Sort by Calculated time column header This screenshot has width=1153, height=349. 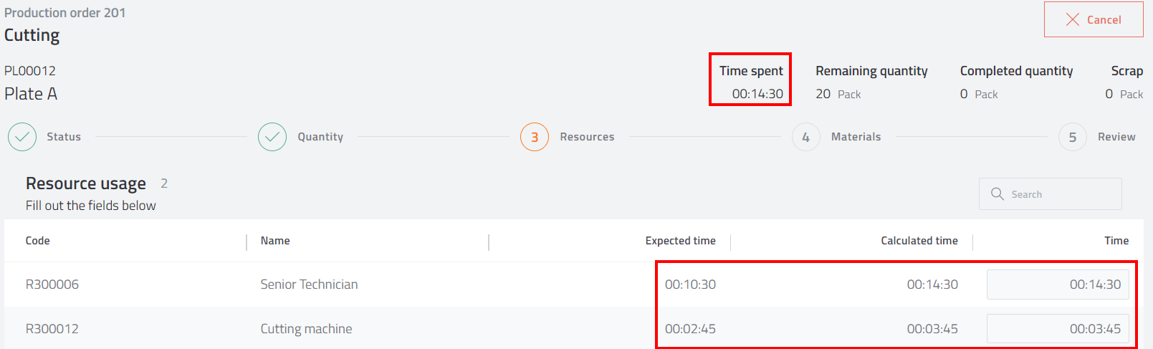(919, 241)
